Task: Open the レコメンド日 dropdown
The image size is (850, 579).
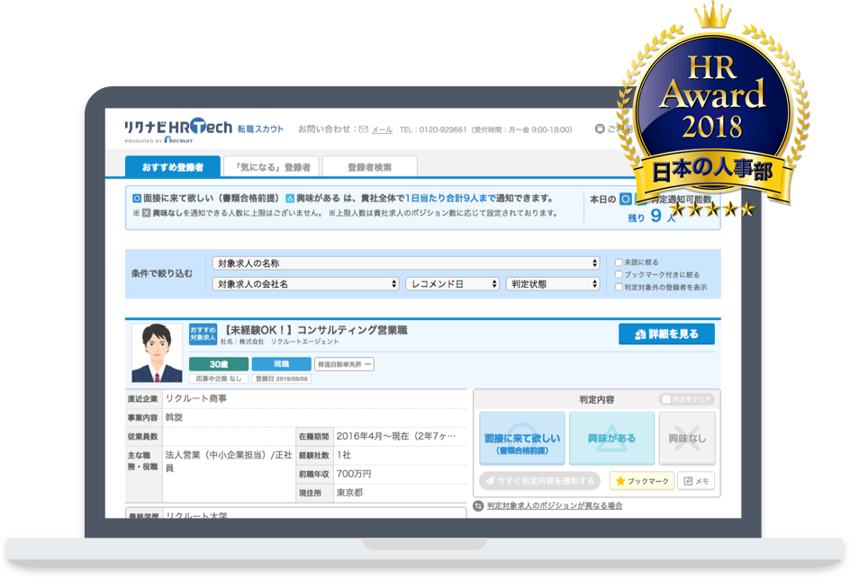Action: (x=452, y=283)
